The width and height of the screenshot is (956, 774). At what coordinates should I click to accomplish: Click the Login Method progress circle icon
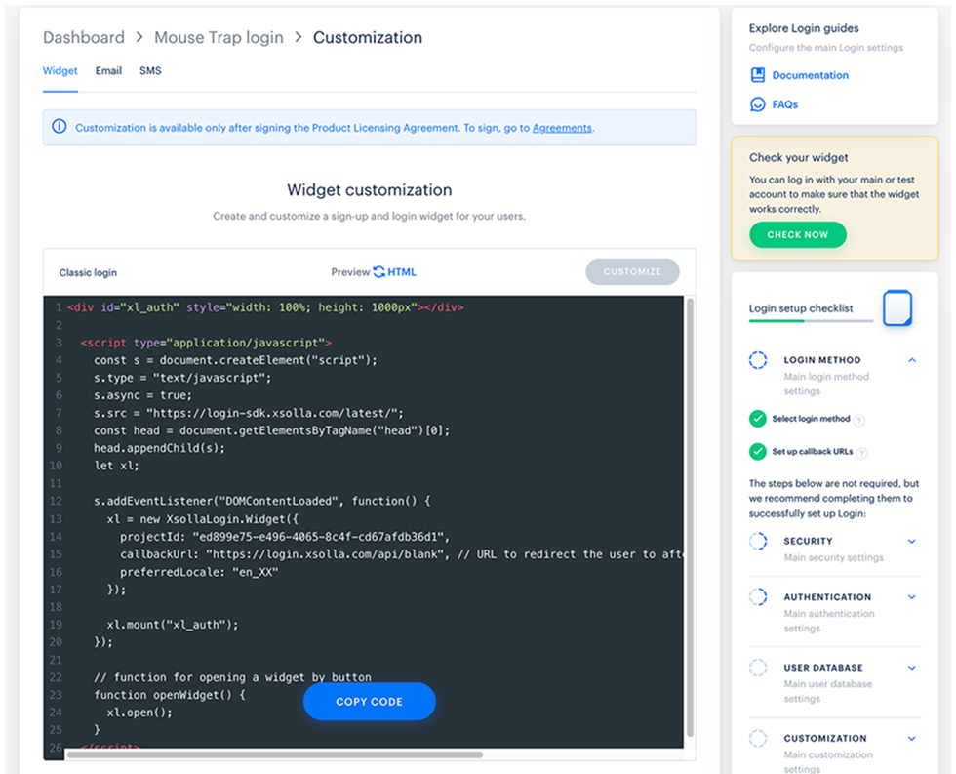[x=758, y=360]
